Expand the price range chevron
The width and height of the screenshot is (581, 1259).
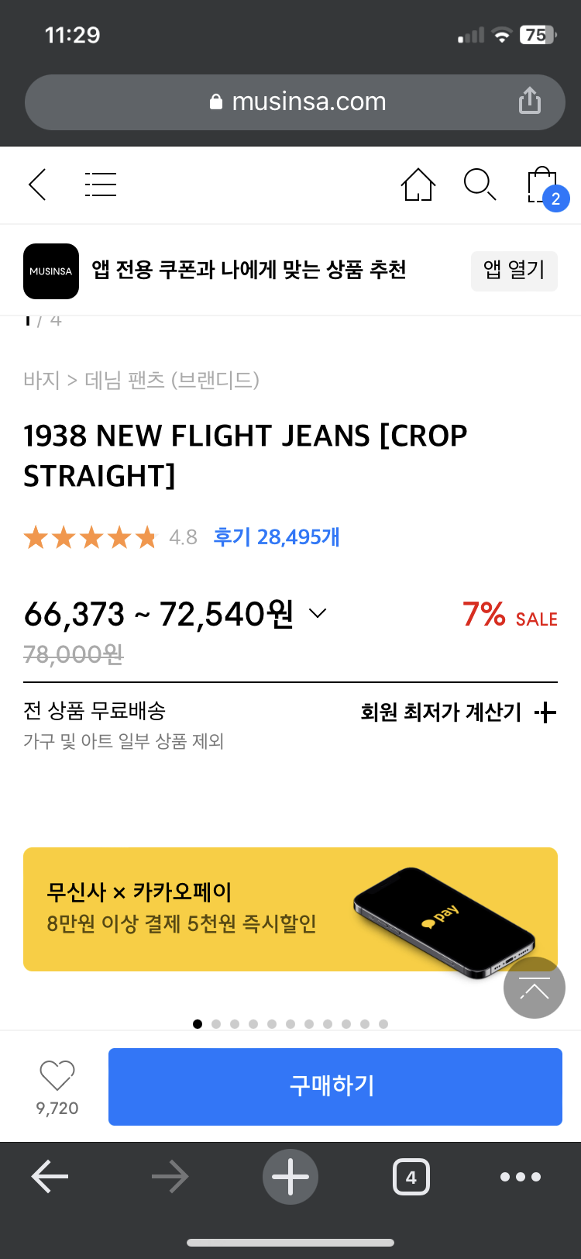(318, 613)
